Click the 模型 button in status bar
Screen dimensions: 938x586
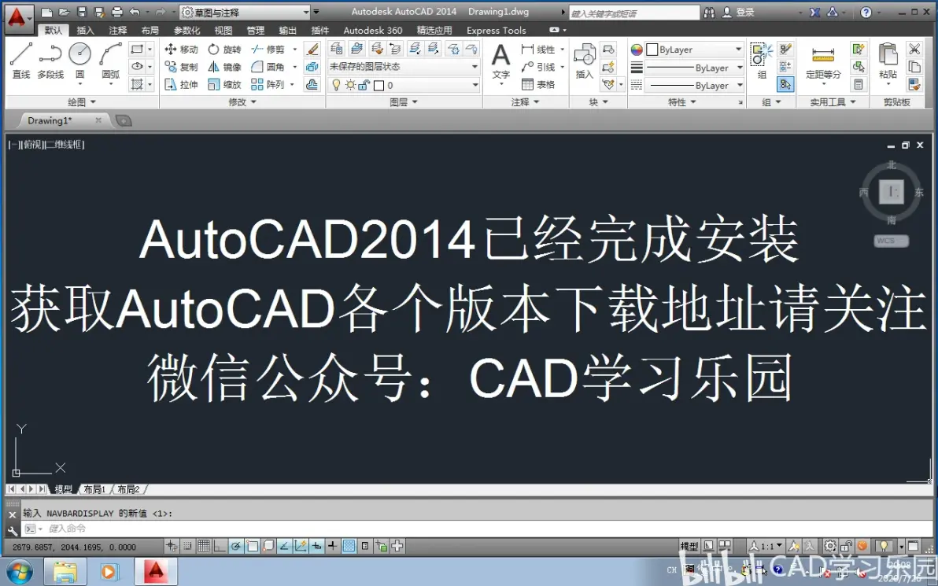(689, 546)
